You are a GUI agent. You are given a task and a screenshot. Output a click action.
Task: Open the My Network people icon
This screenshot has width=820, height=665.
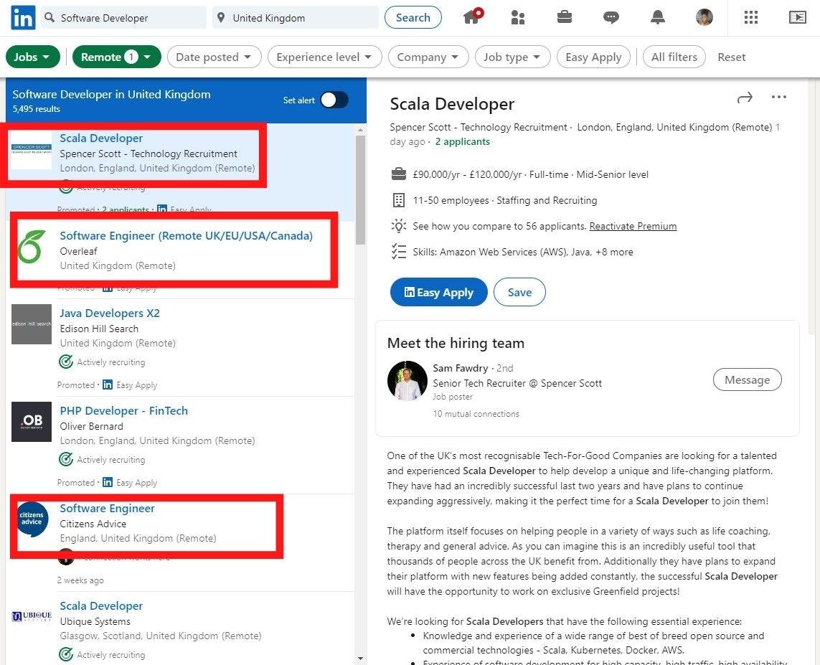click(x=518, y=18)
